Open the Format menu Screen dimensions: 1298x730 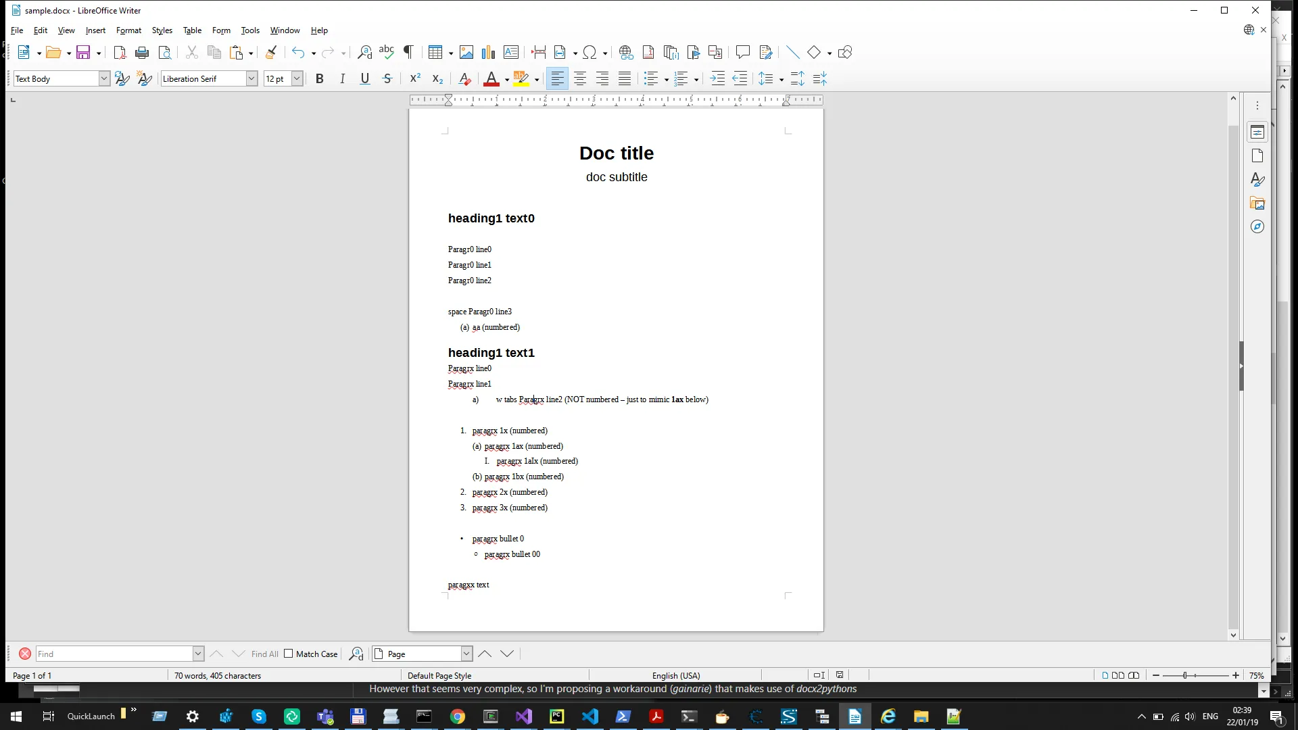[128, 30]
